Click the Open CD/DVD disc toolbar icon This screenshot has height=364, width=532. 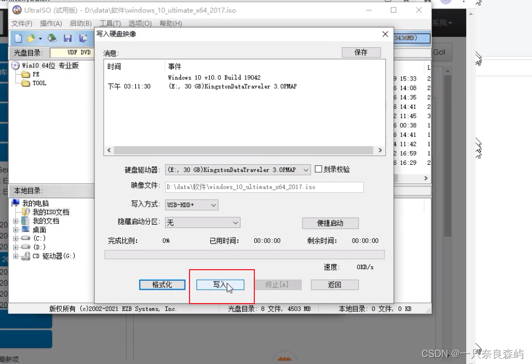pyautogui.click(x=52, y=38)
